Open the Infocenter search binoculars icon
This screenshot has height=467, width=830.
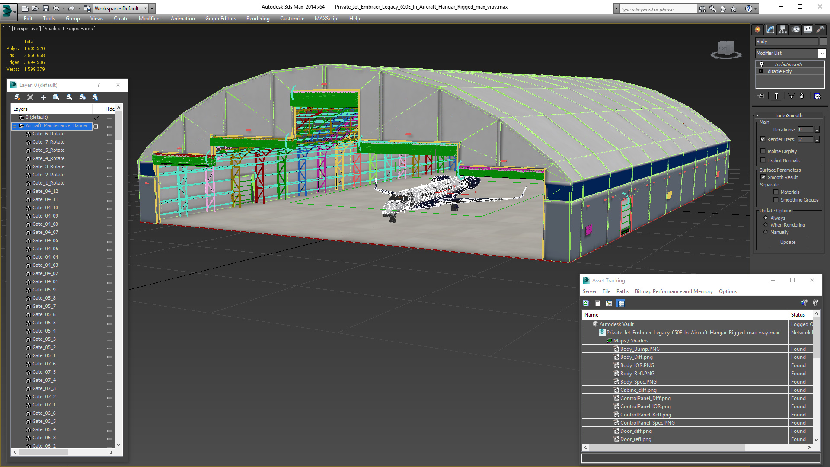pos(702,9)
